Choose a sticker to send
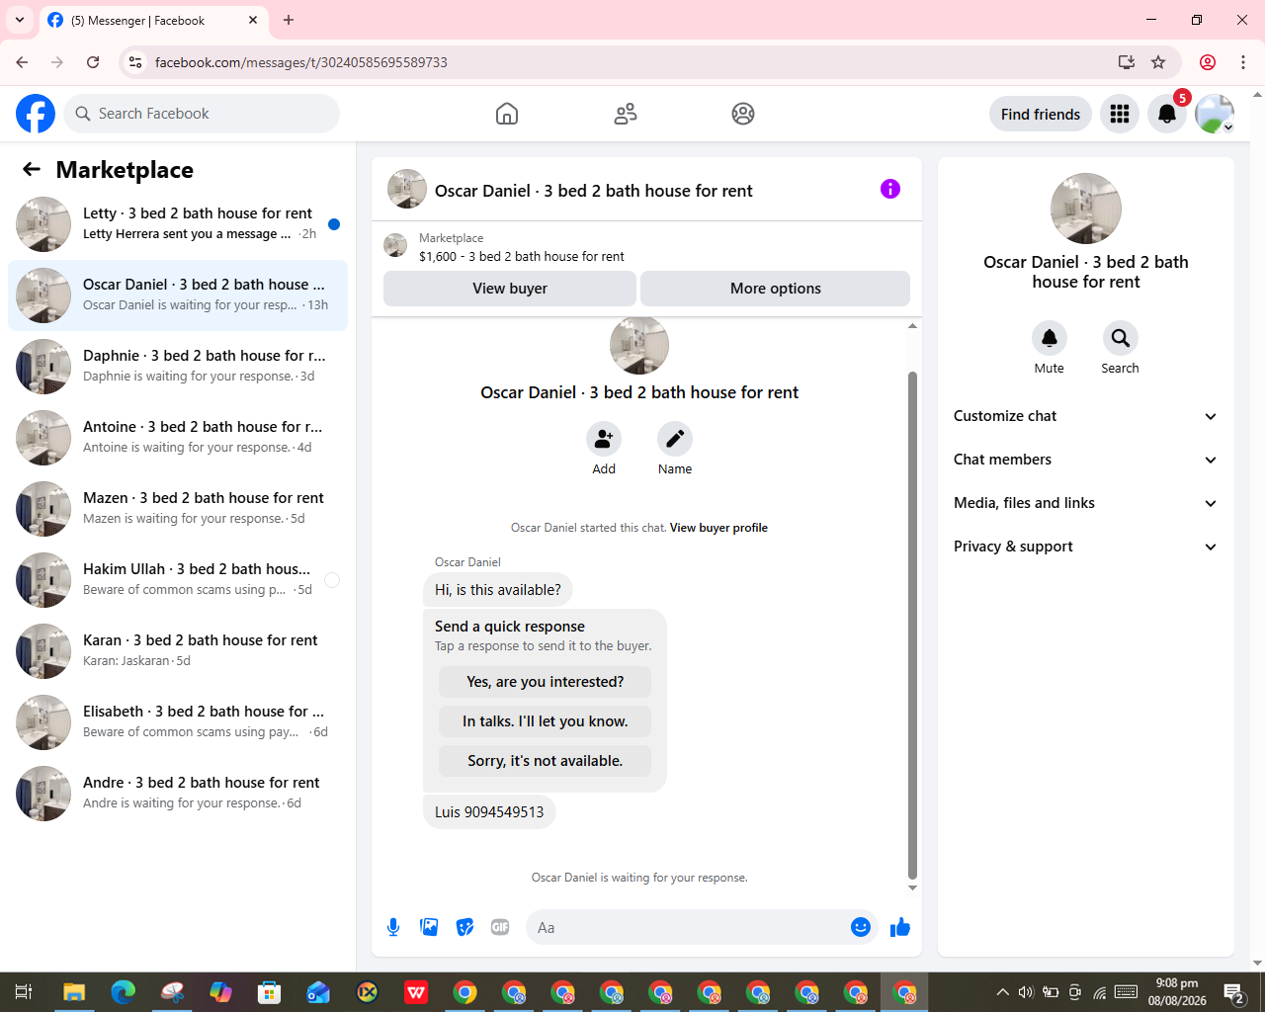 [464, 927]
